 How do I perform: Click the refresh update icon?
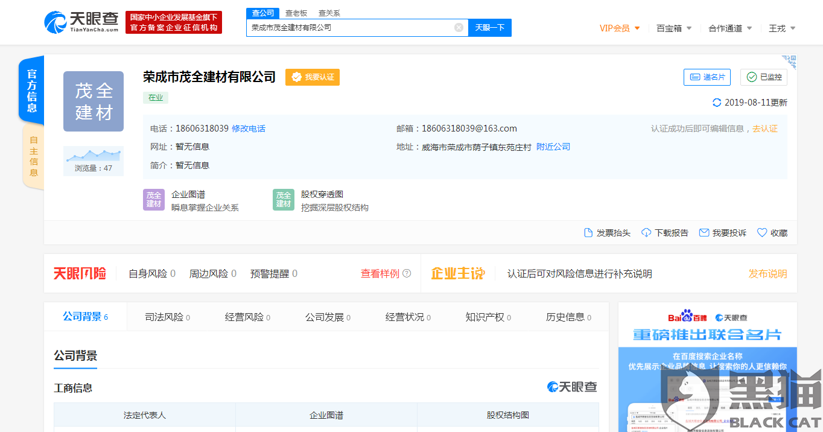tap(717, 103)
